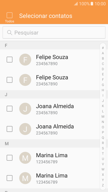Image resolution: width=108 pixels, height=192 pixels.
Task: Check the Todos select-all checkbox
Action: 10,15
